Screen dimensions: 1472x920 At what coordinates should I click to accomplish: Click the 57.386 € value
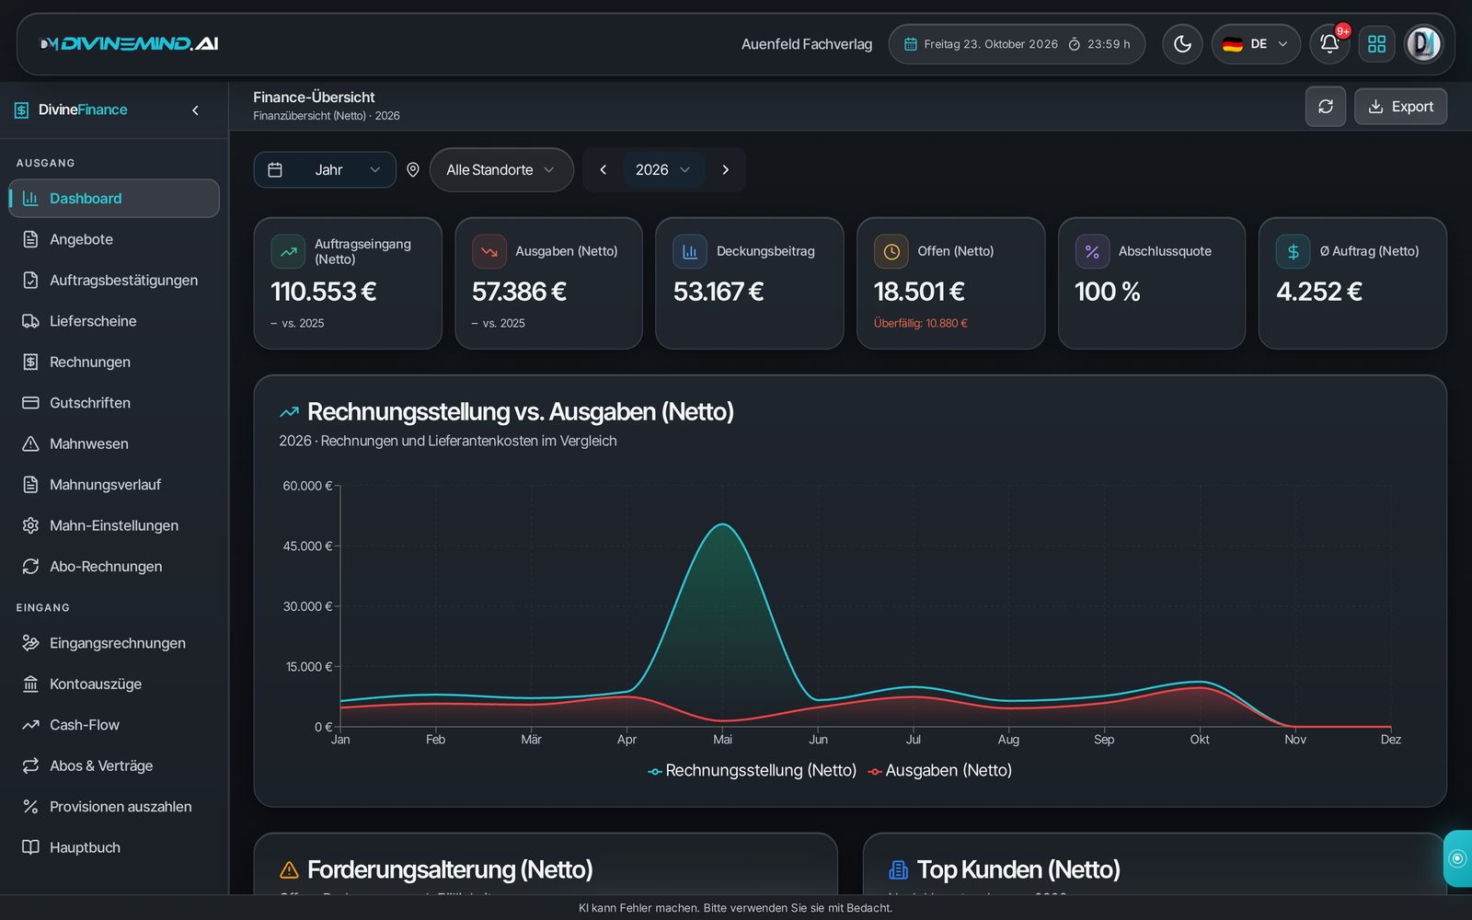(519, 292)
